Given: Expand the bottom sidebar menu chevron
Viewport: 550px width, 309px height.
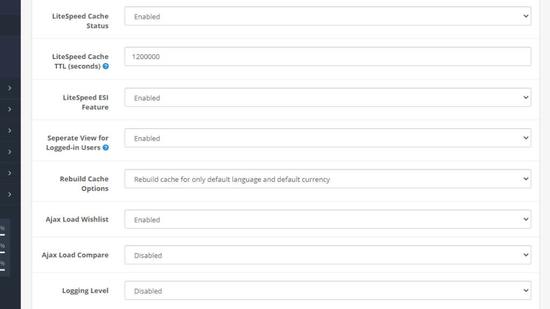Looking at the screenshot, I should (x=9, y=194).
